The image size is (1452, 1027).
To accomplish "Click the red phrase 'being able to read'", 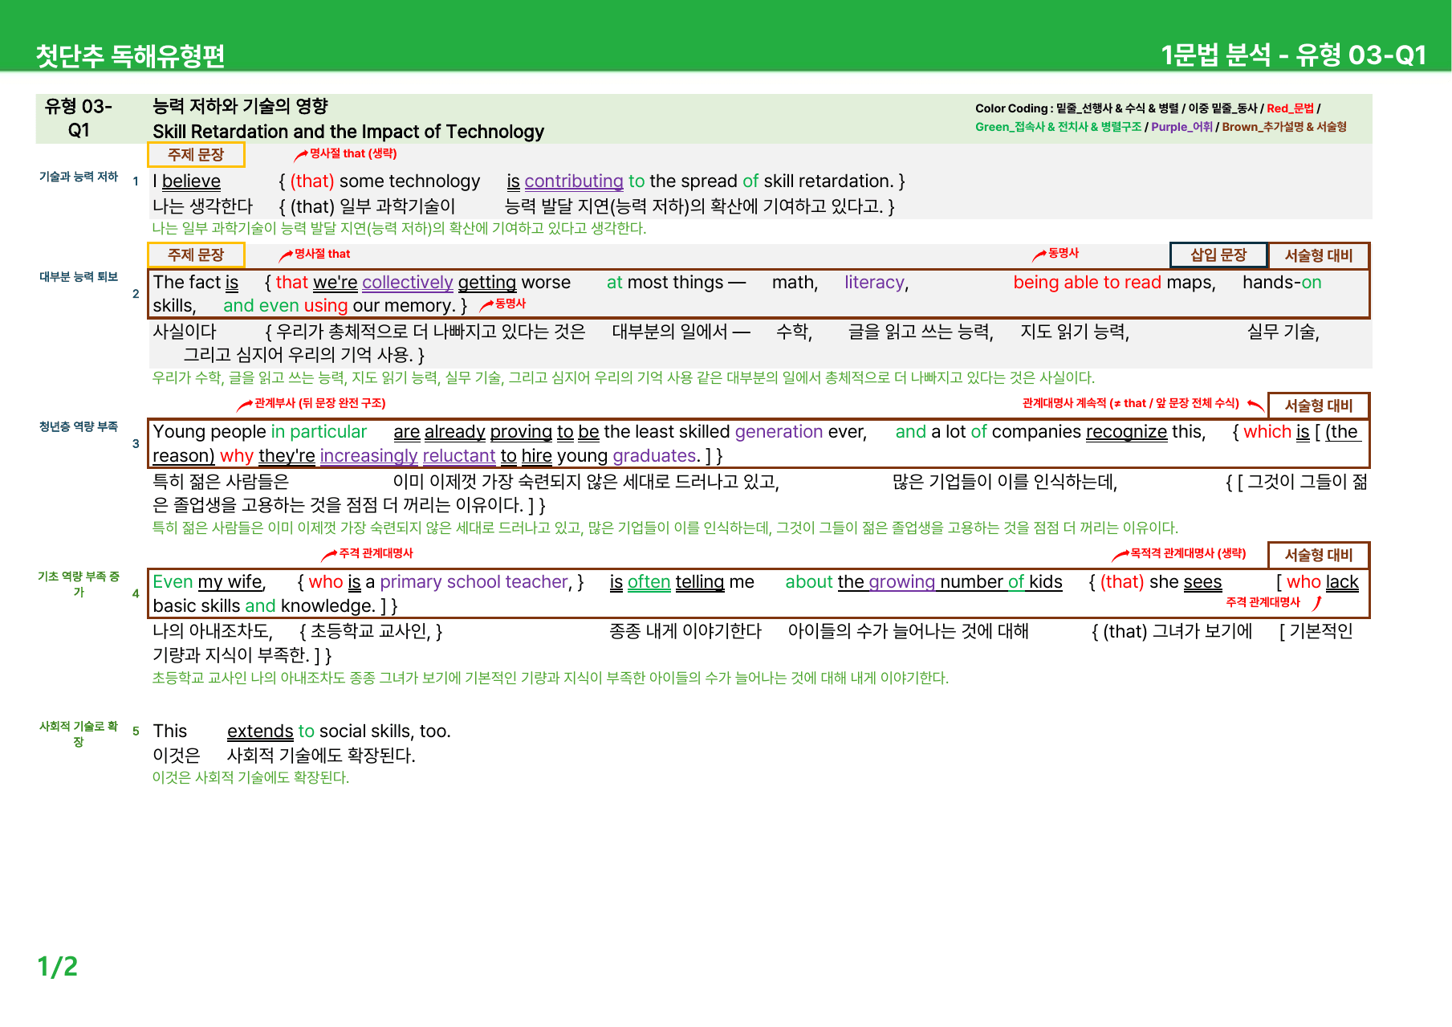I will 1087,283.
